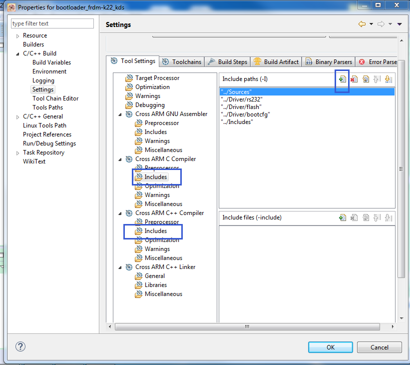Select top-level Optimization tool setting
410x365 pixels.
click(x=152, y=86)
